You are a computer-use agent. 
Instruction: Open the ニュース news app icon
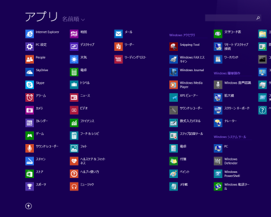point(74,97)
